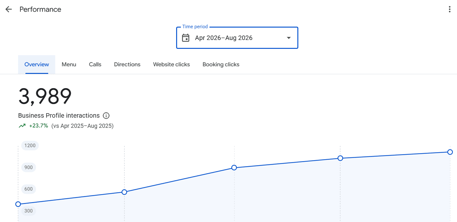
Task: Open the Directions tab
Action: 127,64
